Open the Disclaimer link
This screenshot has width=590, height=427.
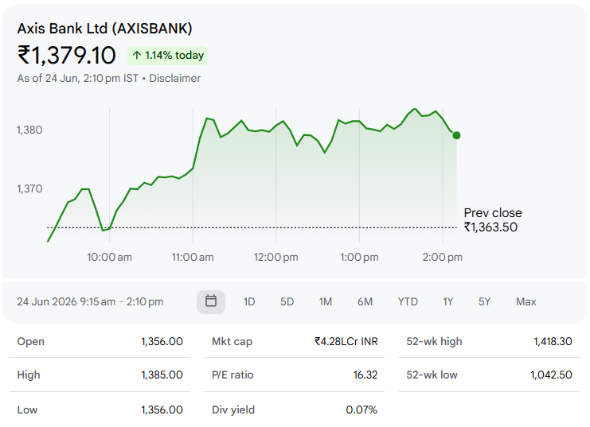(x=175, y=78)
